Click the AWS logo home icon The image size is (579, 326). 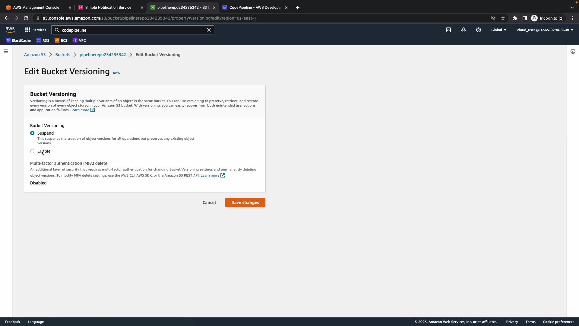(10, 30)
